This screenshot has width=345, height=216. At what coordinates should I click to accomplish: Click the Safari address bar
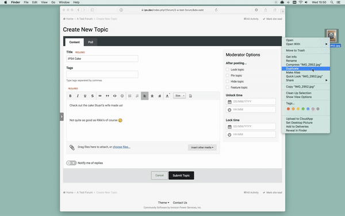click(172, 10)
